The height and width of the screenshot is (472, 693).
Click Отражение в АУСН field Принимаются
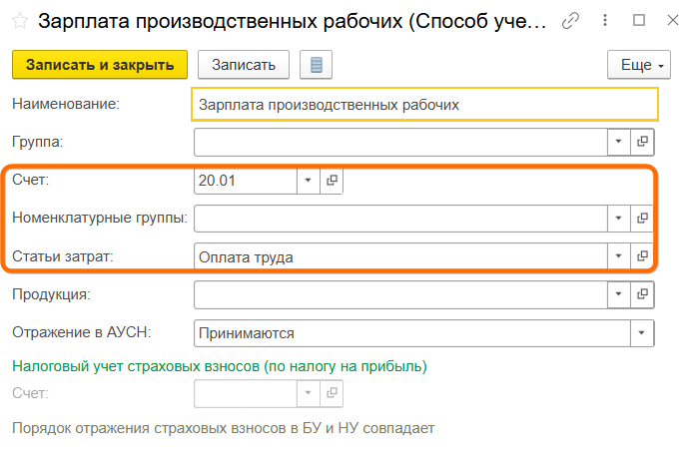[412, 333]
